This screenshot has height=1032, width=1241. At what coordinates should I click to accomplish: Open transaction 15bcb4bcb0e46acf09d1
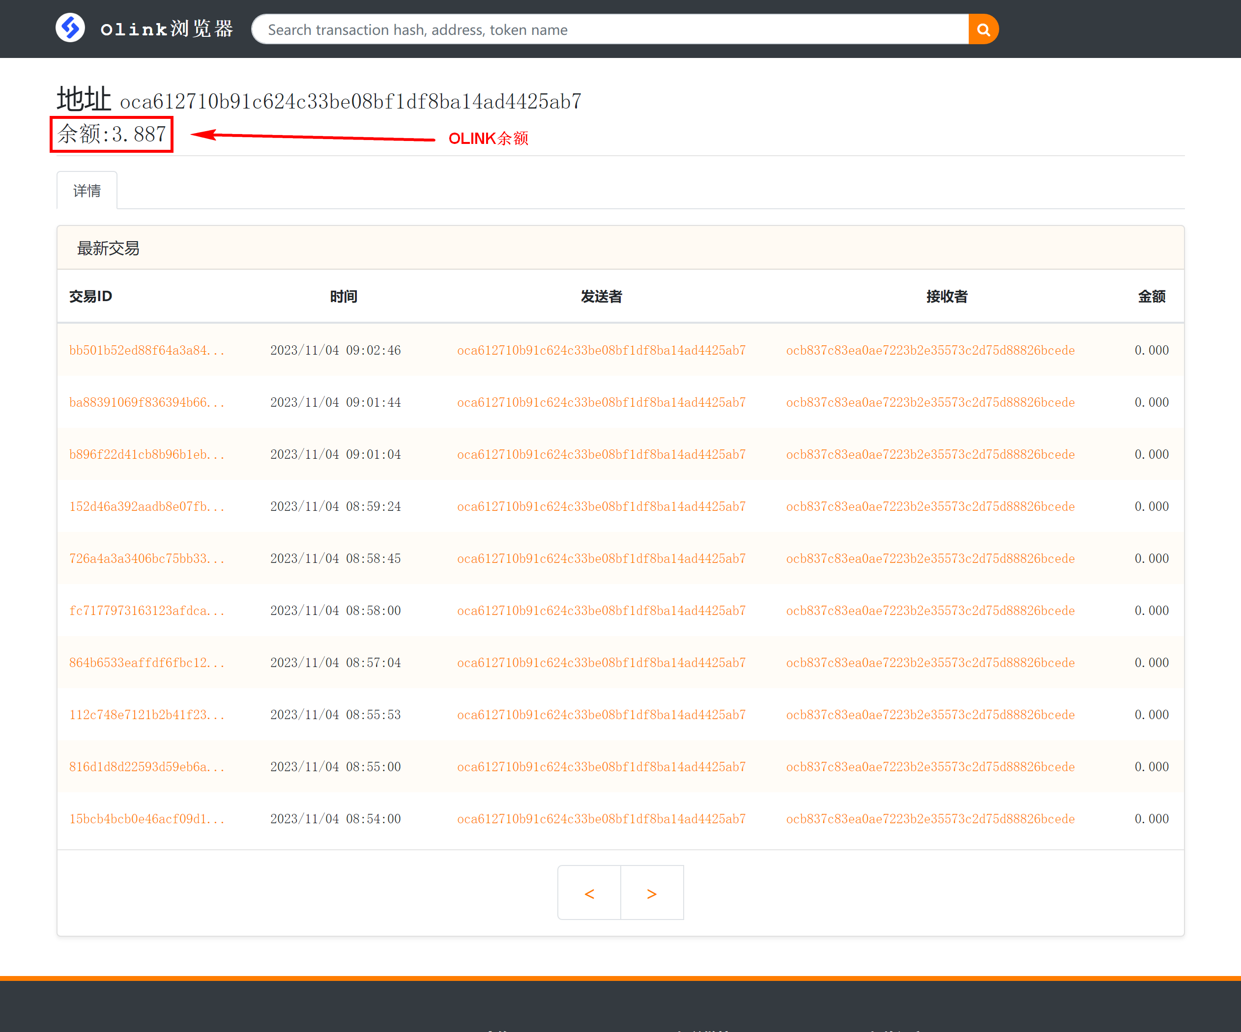click(x=146, y=818)
